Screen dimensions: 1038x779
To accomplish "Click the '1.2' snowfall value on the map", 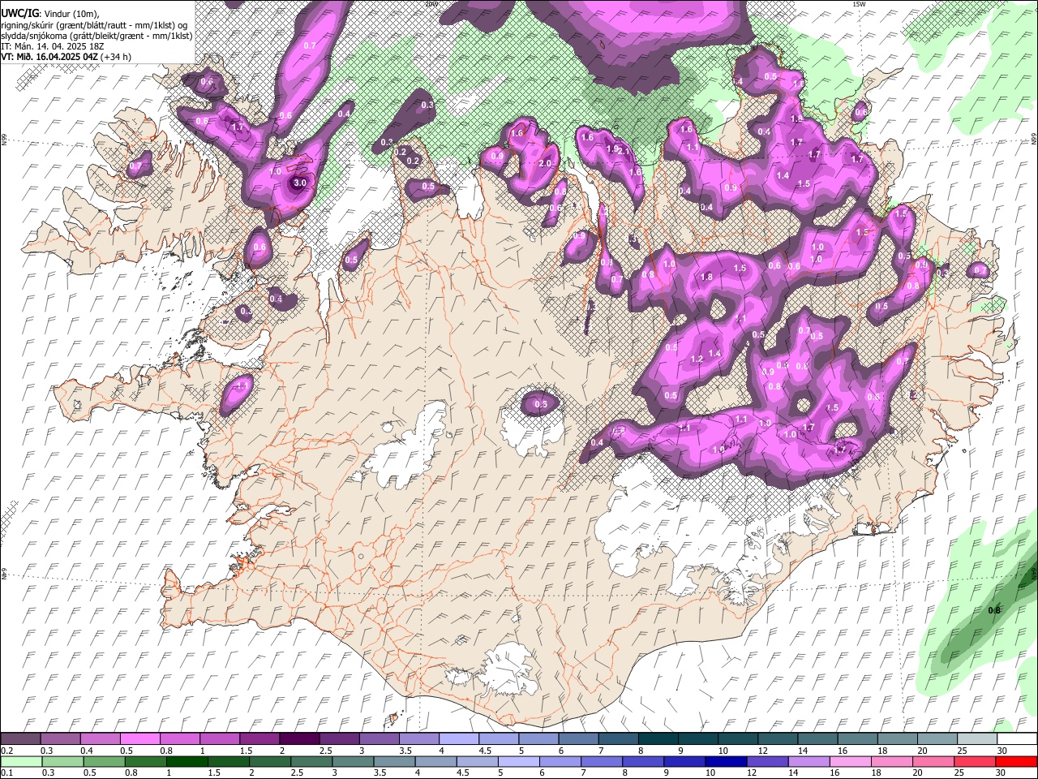I will click(697, 359).
